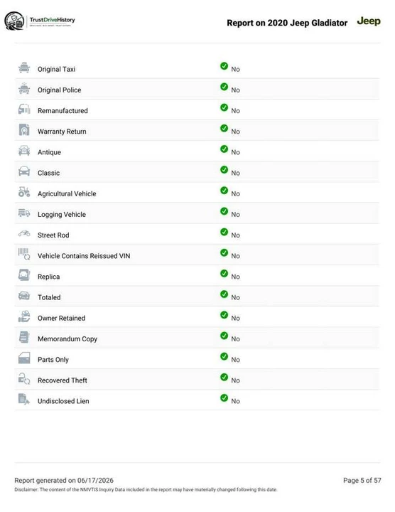Screen dimensions: 395x512
Task: Click the Logging Vehicle truck icon
Action: [24, 213]
